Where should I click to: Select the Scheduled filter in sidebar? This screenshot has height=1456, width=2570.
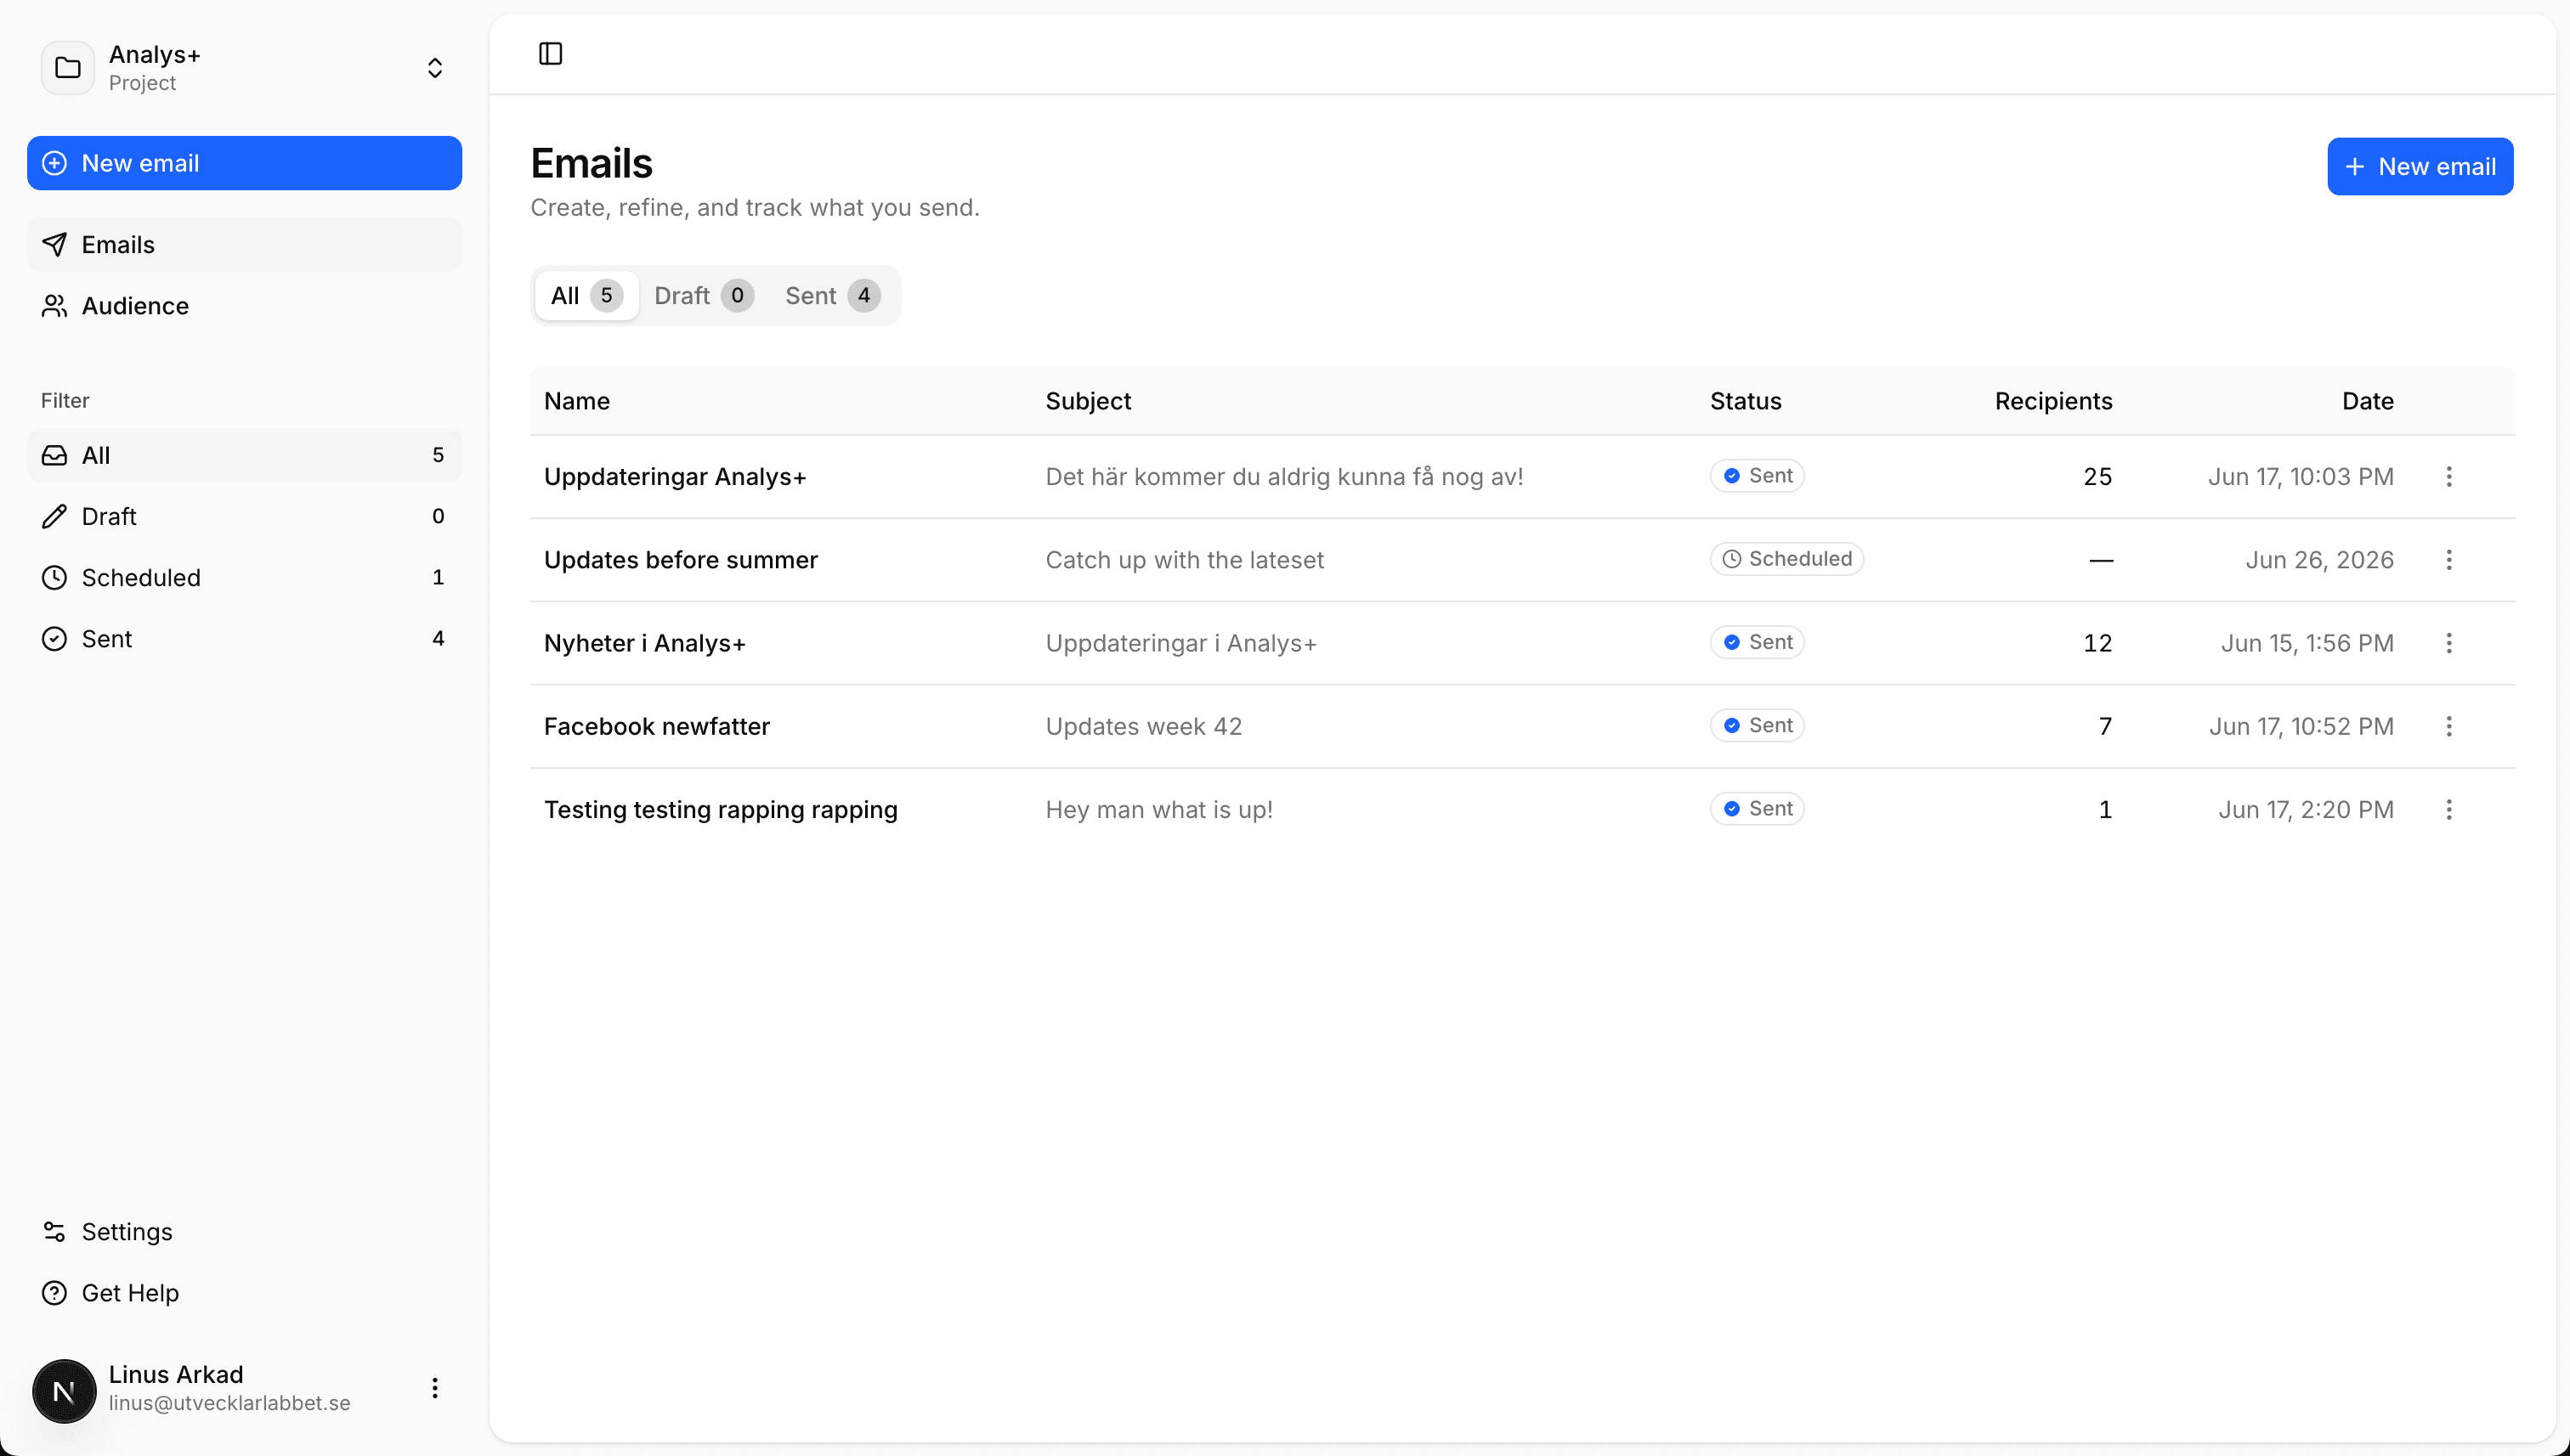point(244,577)
